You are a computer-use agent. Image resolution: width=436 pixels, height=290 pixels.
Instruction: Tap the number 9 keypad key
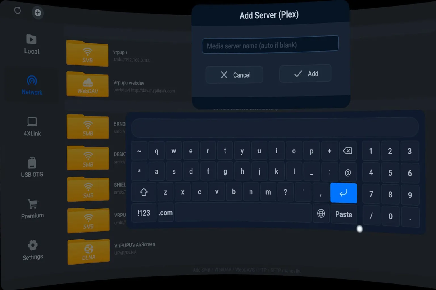point(410,195)
